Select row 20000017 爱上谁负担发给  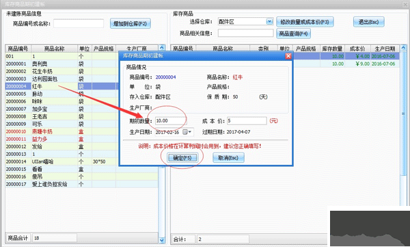(81, 184)
